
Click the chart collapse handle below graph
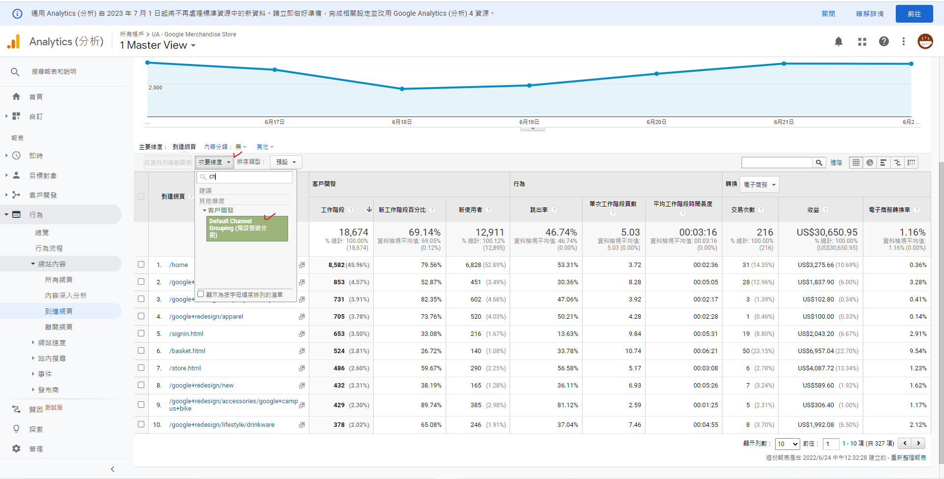[x=533, y=129]
